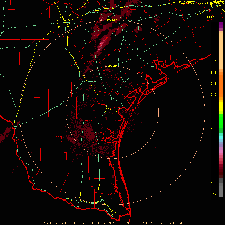Select the 8.2 scale value
Image resolution: width=225 pixels, height=225 pixels.
[x=214, y=50]
